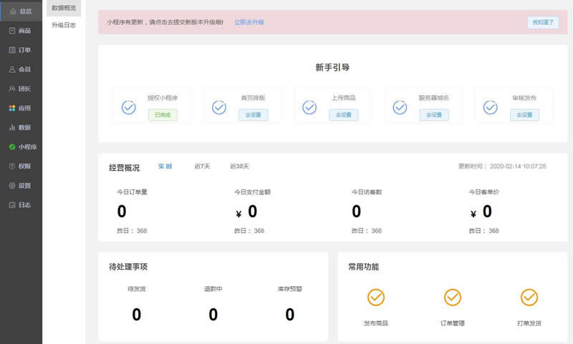Click the 立即去升级 link
This screenshot has width=573, height=344.
[249, 22]
